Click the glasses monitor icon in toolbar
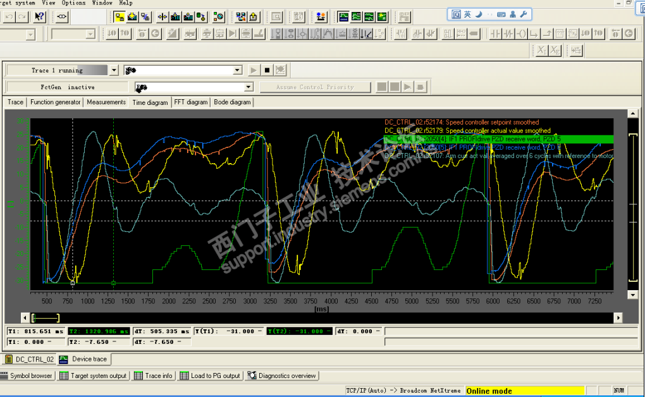 (63, 16)
